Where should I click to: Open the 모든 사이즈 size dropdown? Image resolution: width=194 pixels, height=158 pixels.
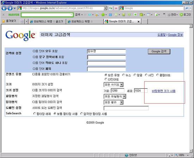114,85
